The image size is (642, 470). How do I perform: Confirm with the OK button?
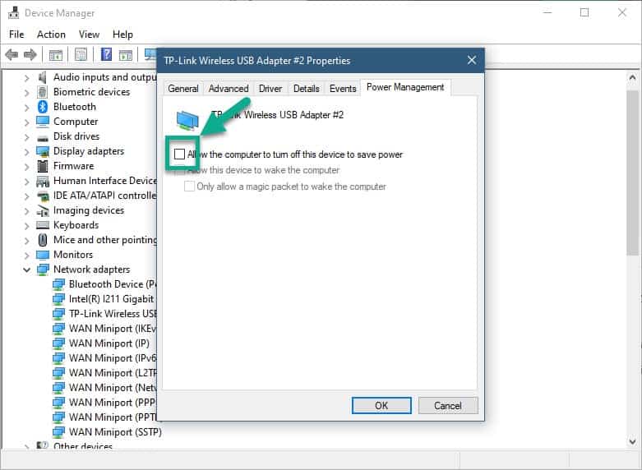381,405
